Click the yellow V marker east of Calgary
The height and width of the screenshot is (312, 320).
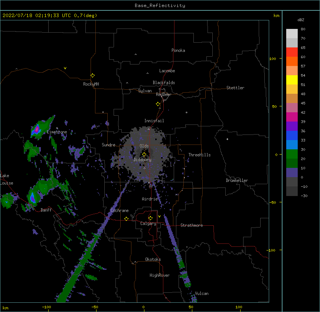click(x=159, y=216)
